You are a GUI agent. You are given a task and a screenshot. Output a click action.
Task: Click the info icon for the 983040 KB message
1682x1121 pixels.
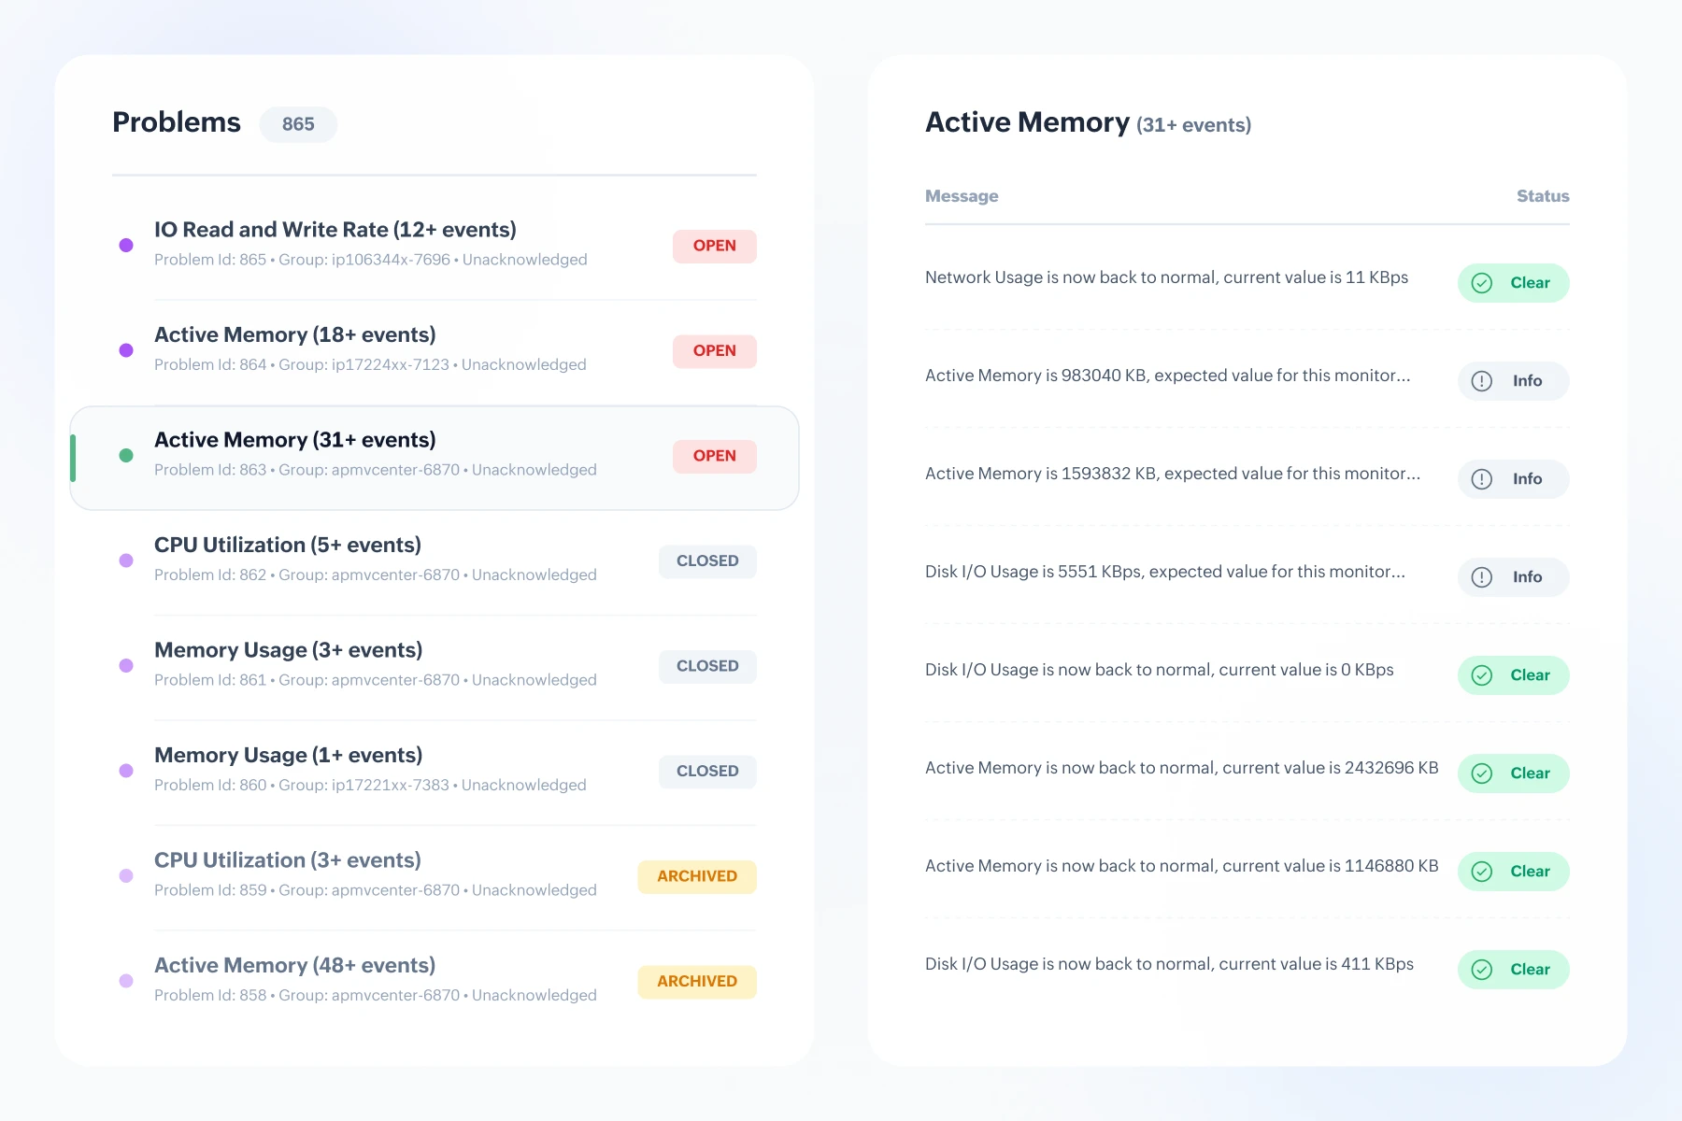(1482, 381)
